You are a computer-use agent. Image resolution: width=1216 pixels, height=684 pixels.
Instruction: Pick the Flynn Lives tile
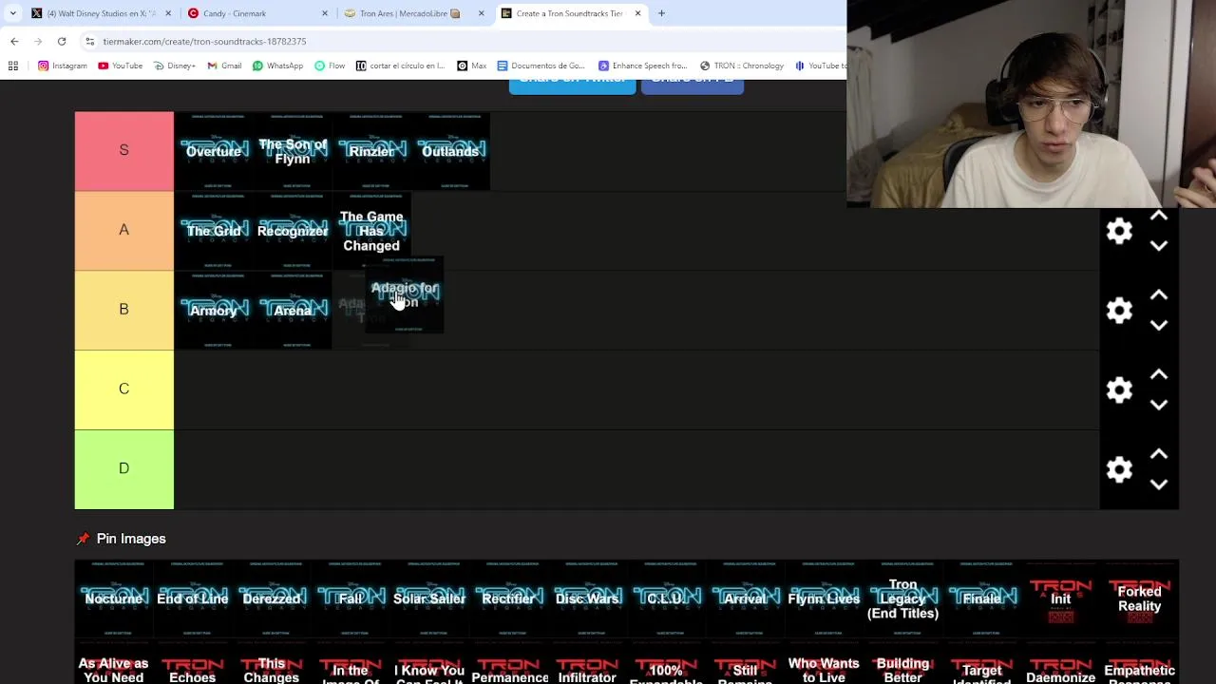pyautogui.click(x=824, y=598)
